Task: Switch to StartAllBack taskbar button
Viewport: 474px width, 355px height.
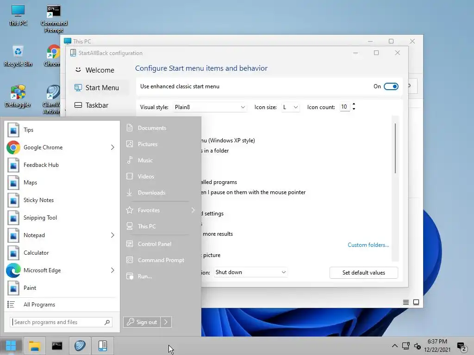Action: (102, 346)
